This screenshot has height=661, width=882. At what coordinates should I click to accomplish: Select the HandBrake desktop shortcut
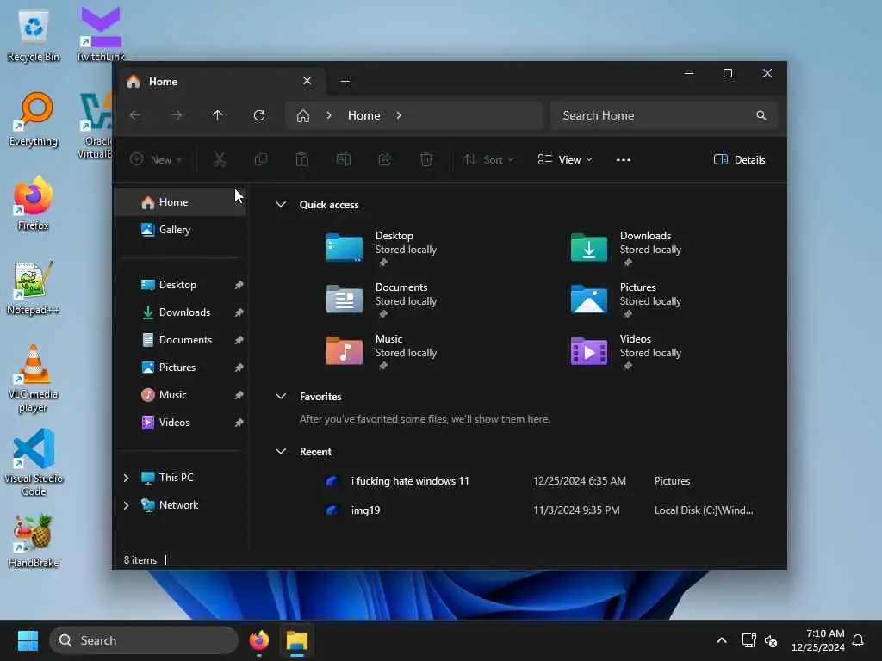click(34, 542)
